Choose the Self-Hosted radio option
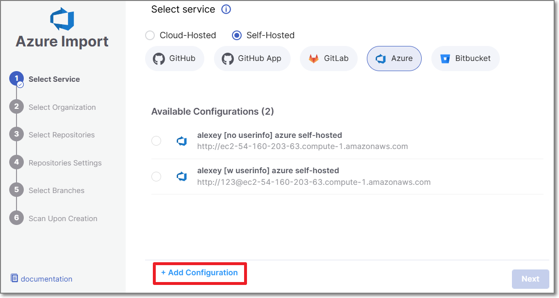 coord(237,35)
